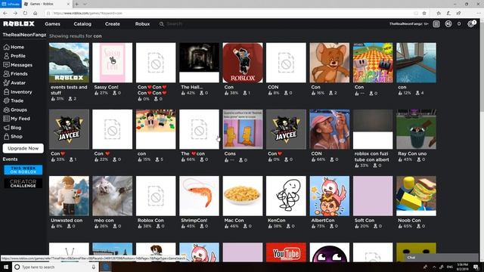Open Avatar editor from sidebar
484x272 pixels.
[14, 82]
